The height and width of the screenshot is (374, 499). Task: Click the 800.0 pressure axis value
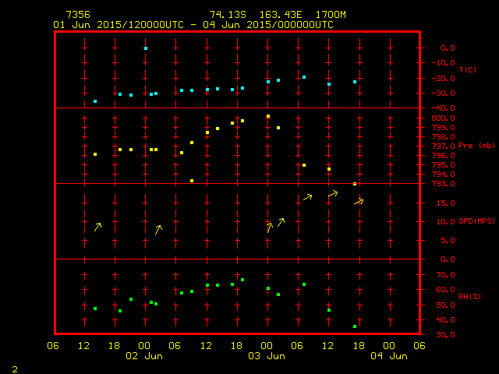pos(443,118)
